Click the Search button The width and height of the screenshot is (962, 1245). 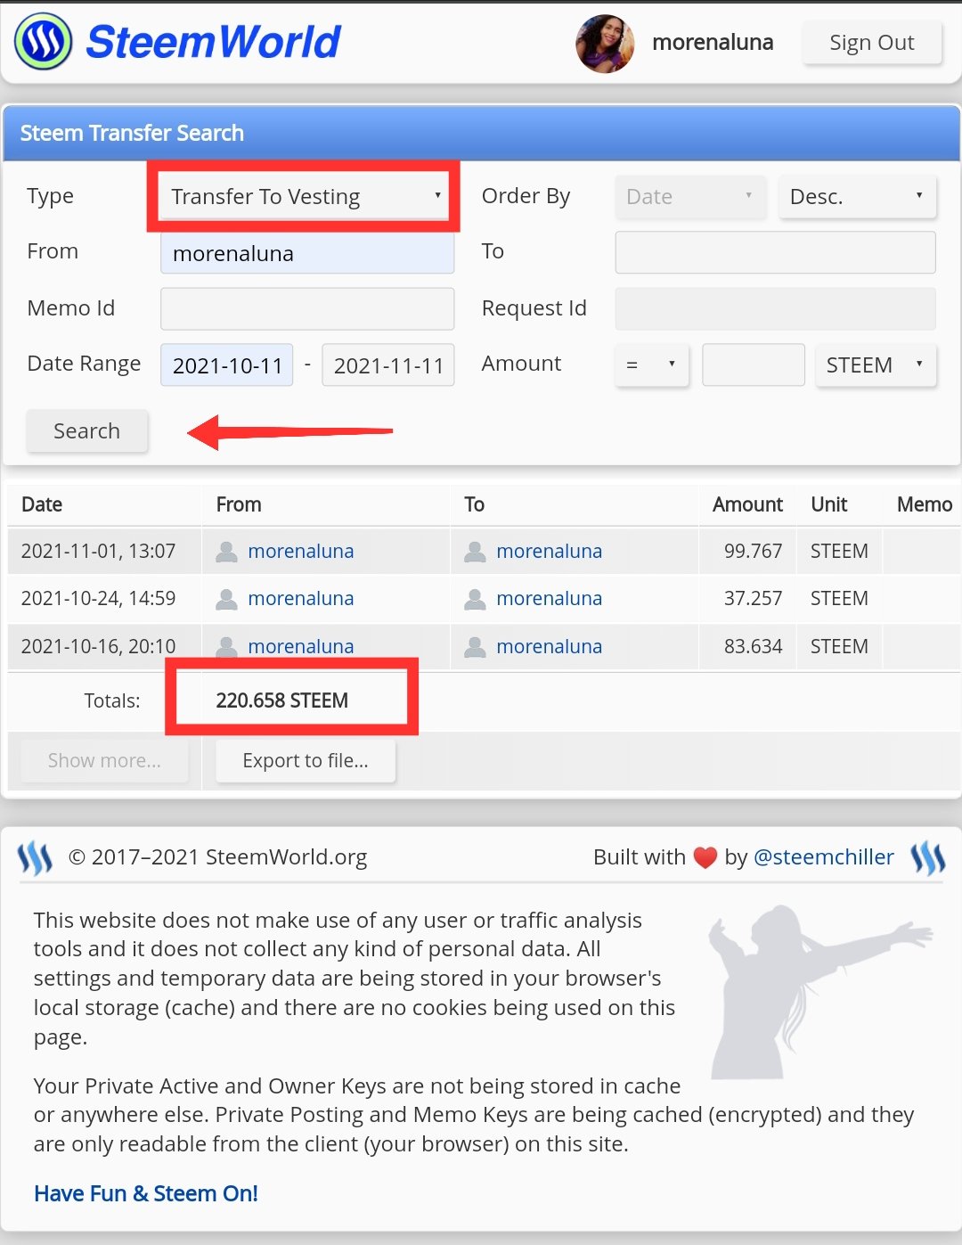(x=86, y=431)
